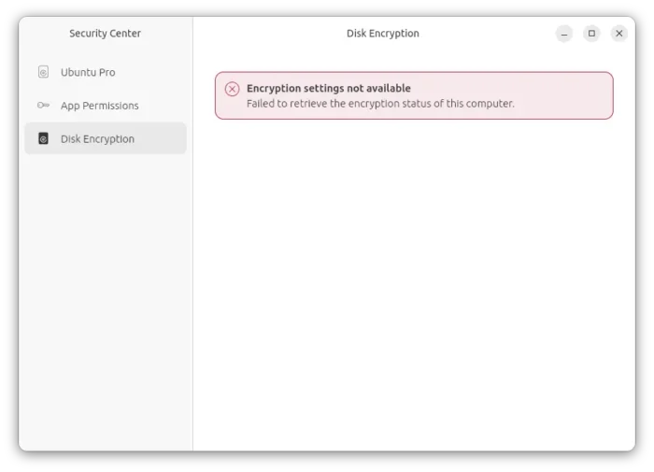Click the red error circle icon

pos(232,89)
